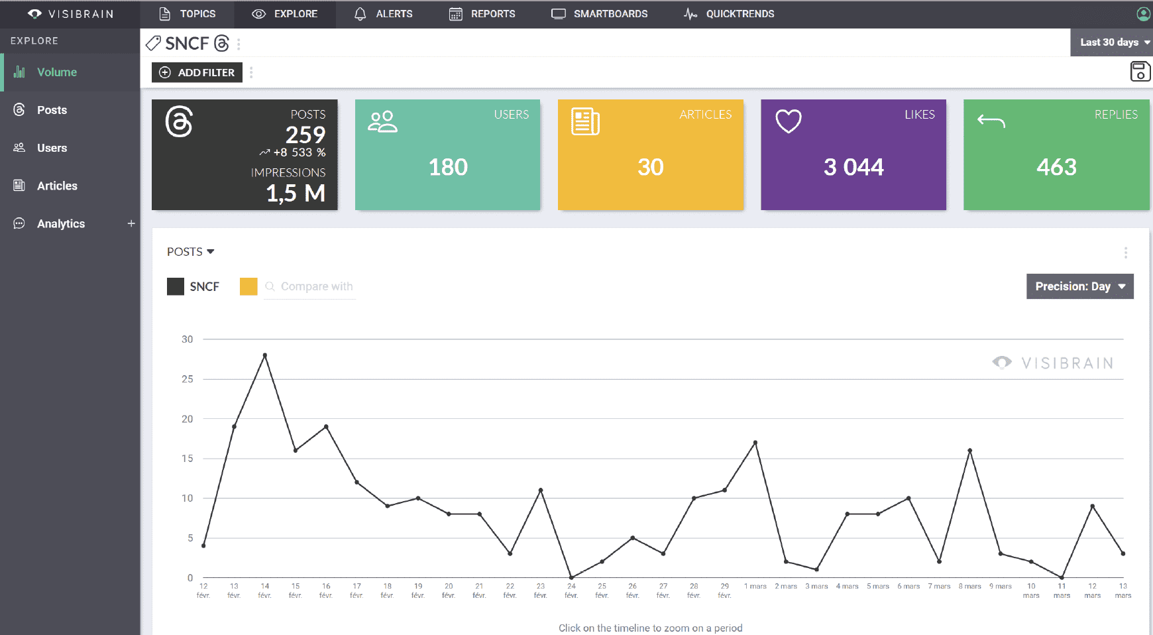Click the reply arrow icon in REPLIES card
This screenshot has width=1153, height=635.
pos(991,121)
